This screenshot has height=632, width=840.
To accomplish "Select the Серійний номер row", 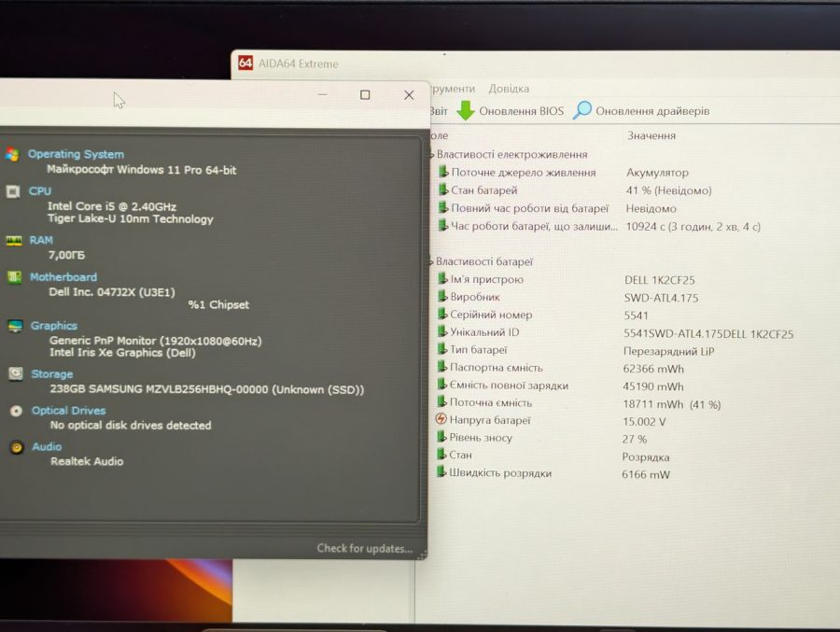I will [x=542, y=315].
